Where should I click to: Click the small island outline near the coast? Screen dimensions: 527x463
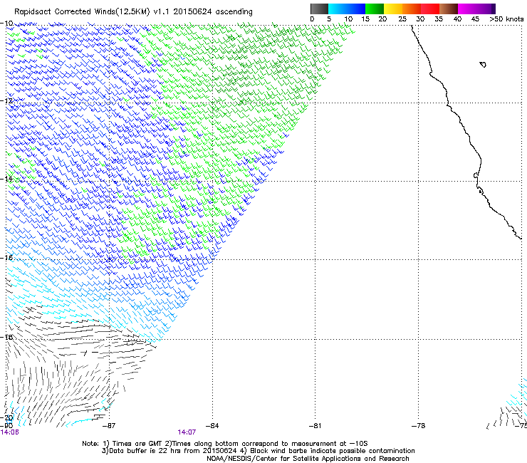(x=483, y=64)
